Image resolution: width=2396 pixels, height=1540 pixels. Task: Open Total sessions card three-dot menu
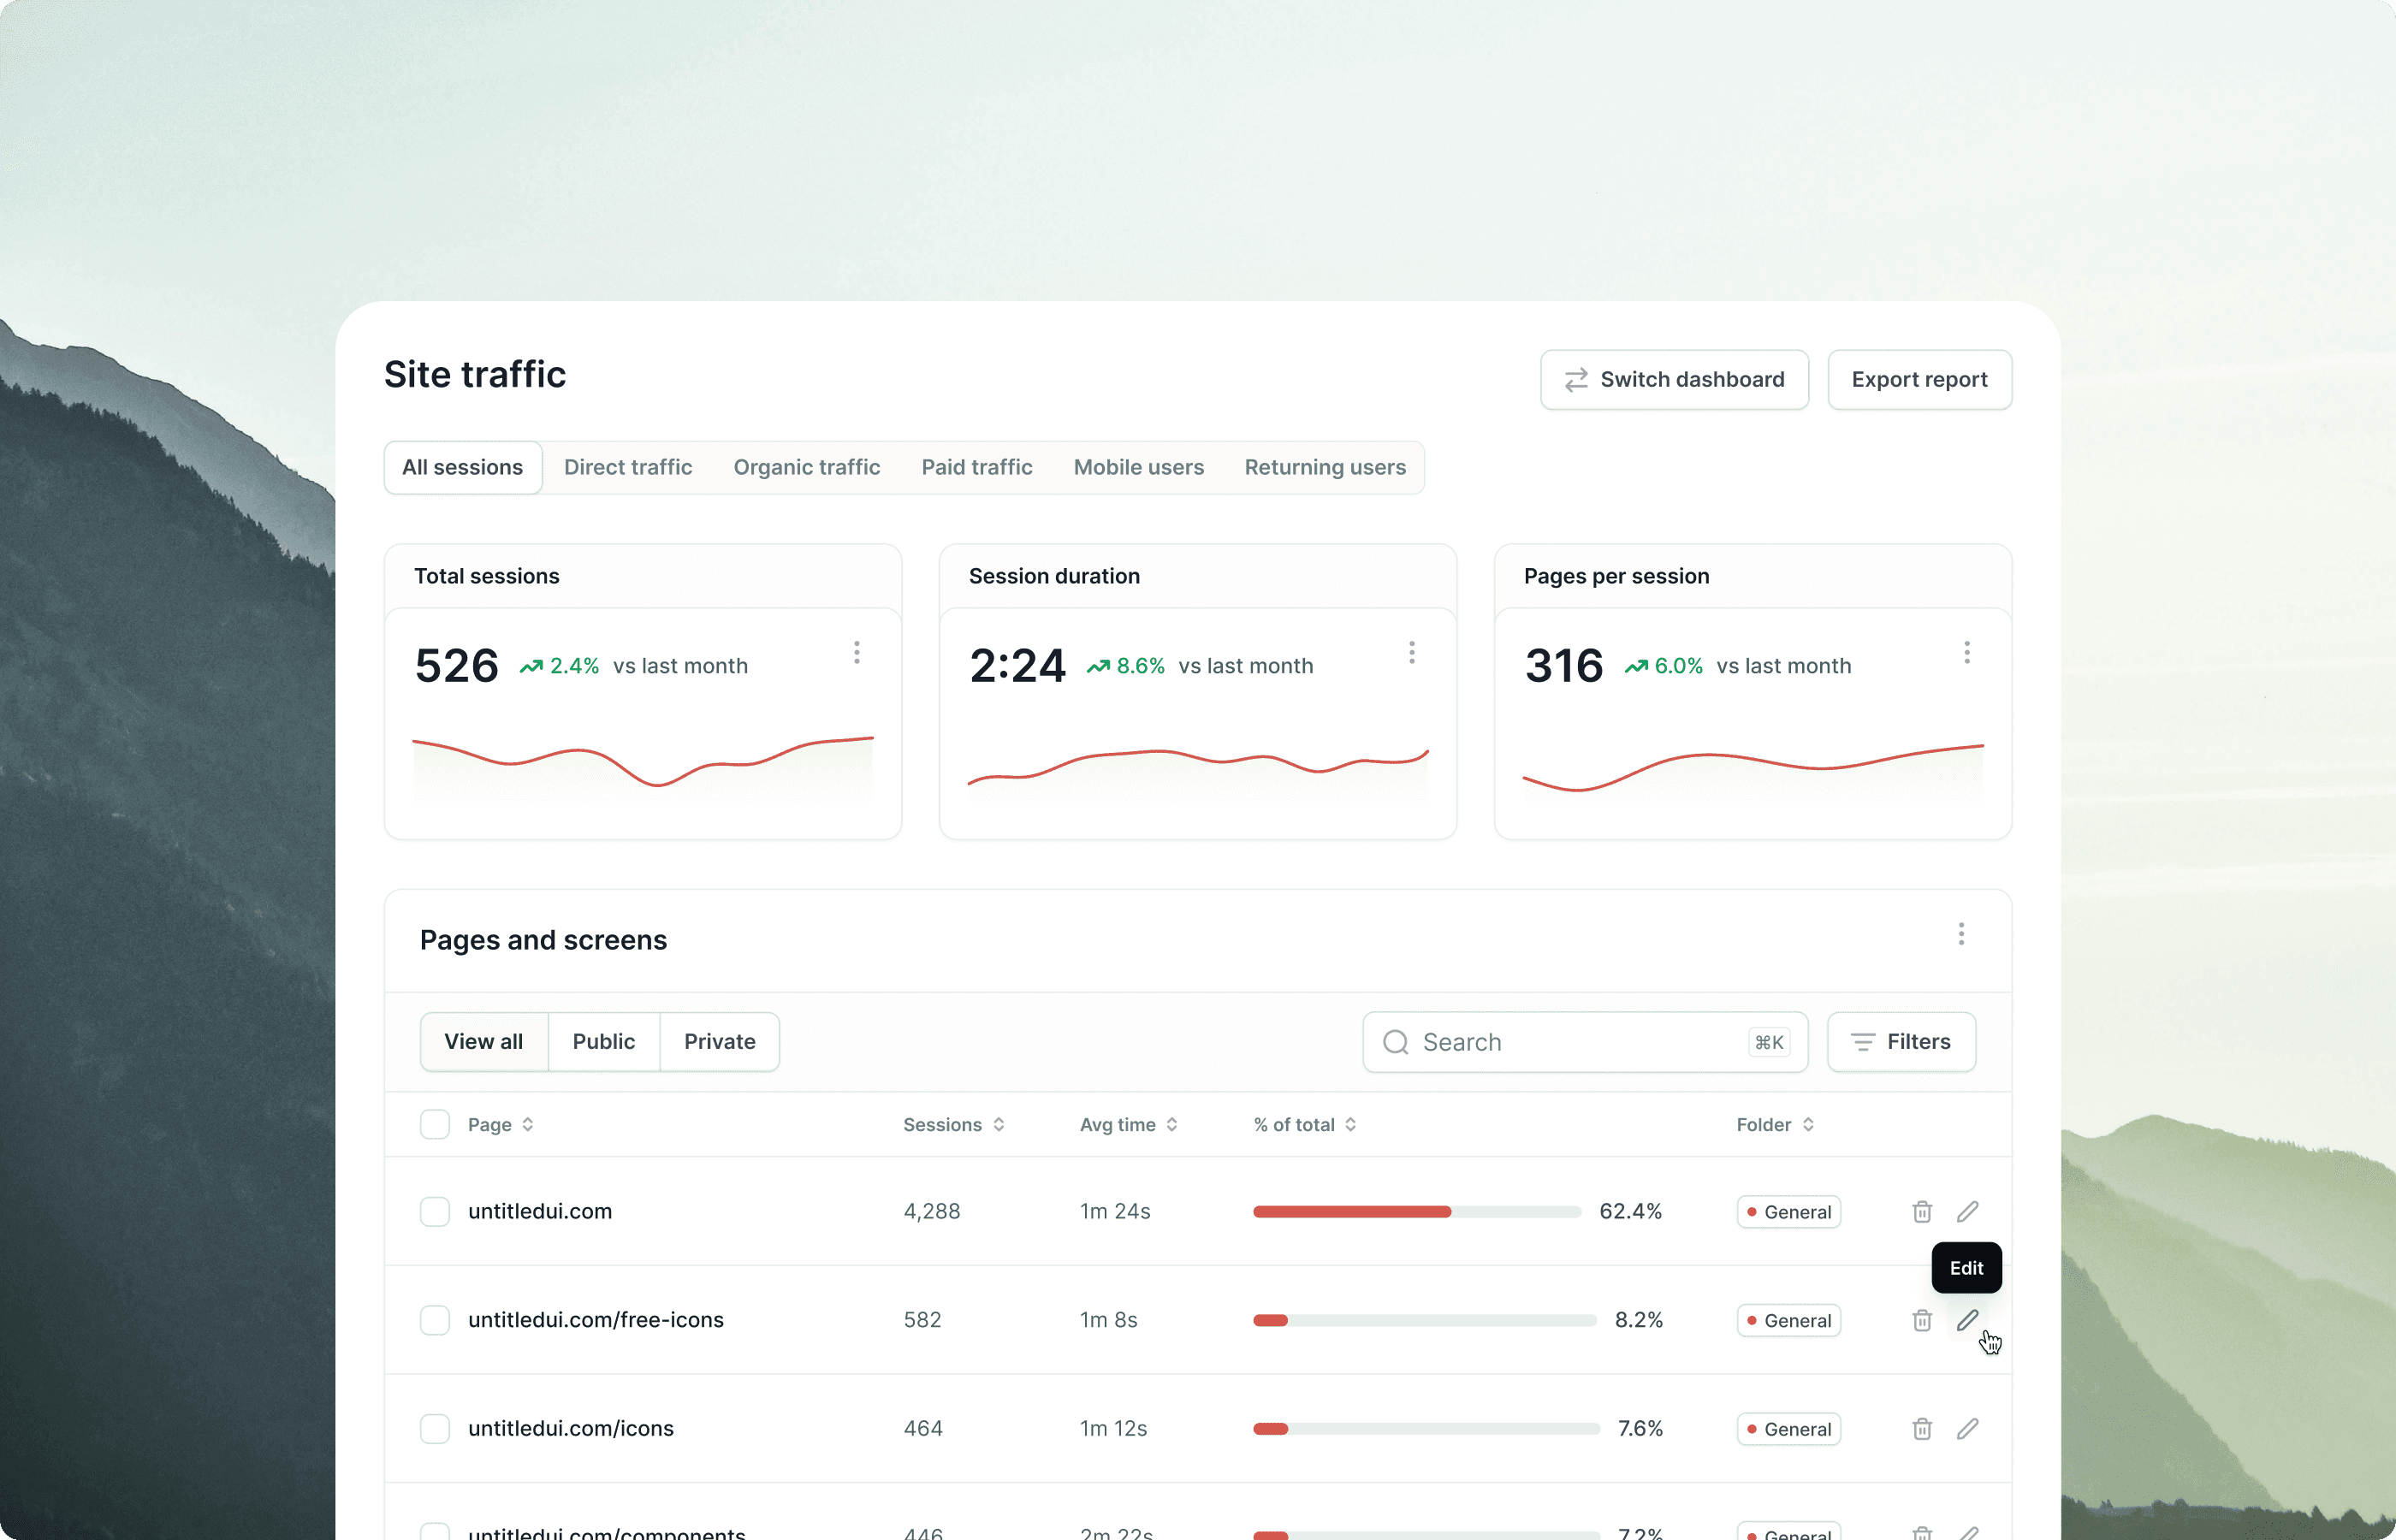pyautogui.click(x=857, y=653)
